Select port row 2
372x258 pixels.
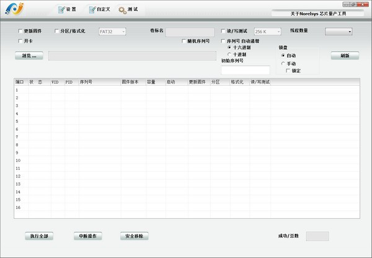pos(187,98)
